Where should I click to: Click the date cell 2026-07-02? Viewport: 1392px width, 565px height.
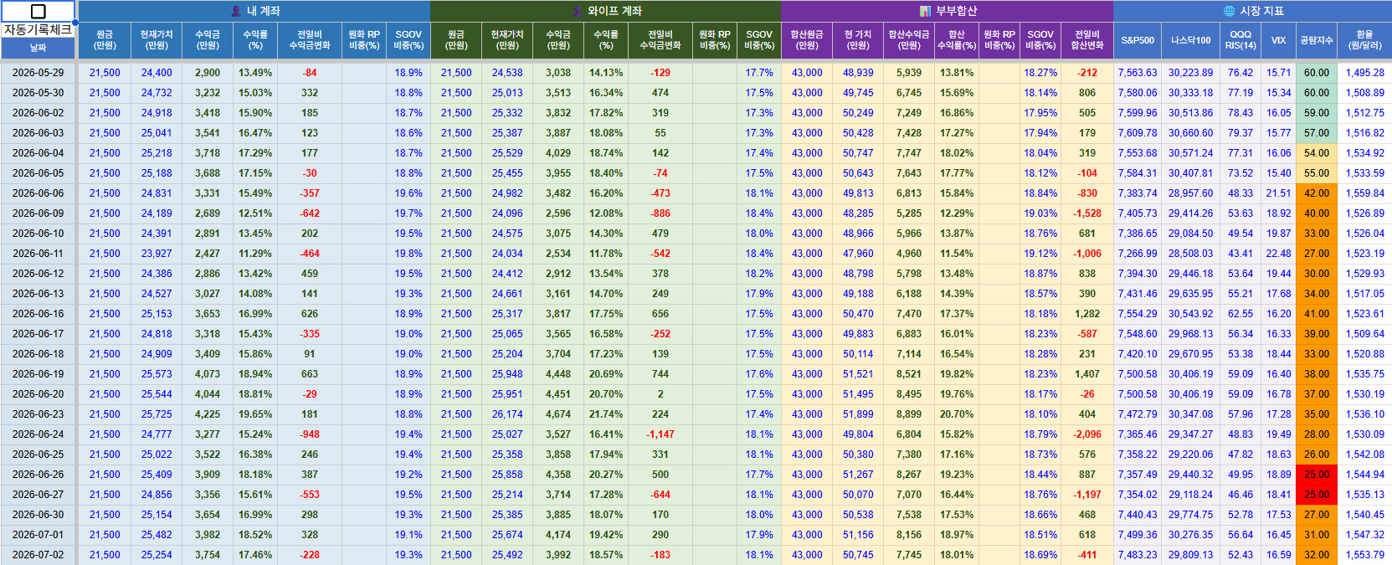pyautogui.click(x=38, y=555)
